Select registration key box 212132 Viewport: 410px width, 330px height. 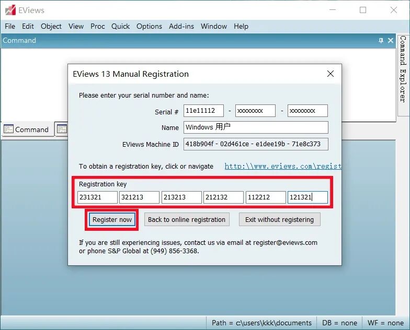(223, 197)
